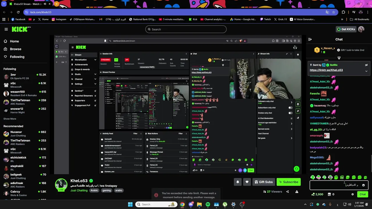Expand the gift leaderboard handle
The width and height of the screenshot is (372, 209).
[x=339, y=58]
